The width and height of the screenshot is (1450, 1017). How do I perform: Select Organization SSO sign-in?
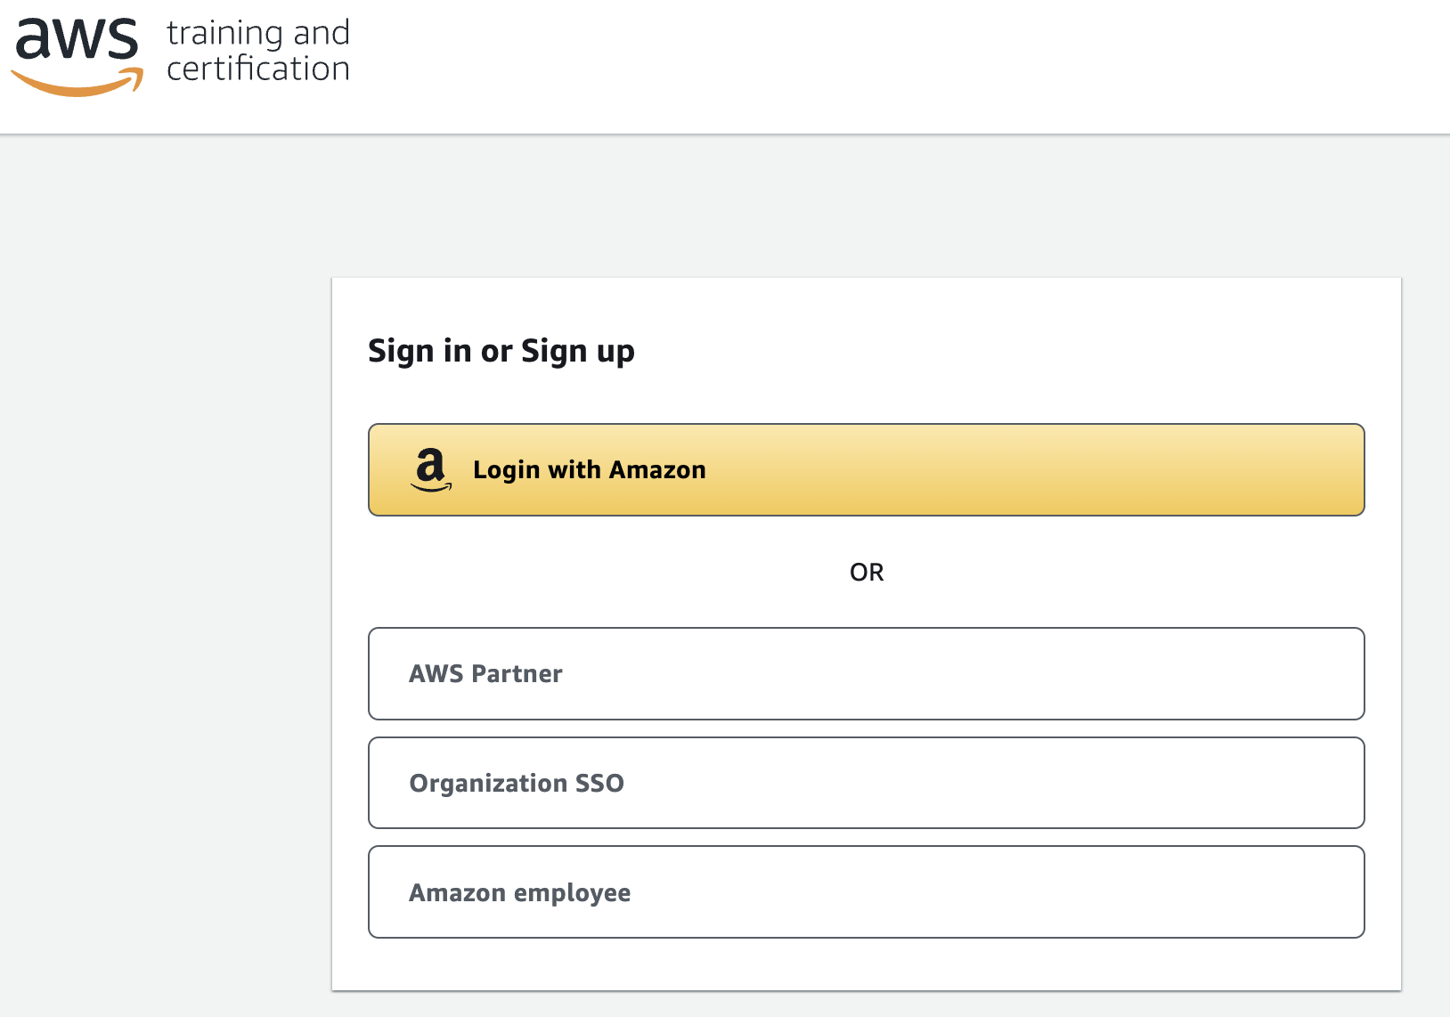(x=866, y=783)
